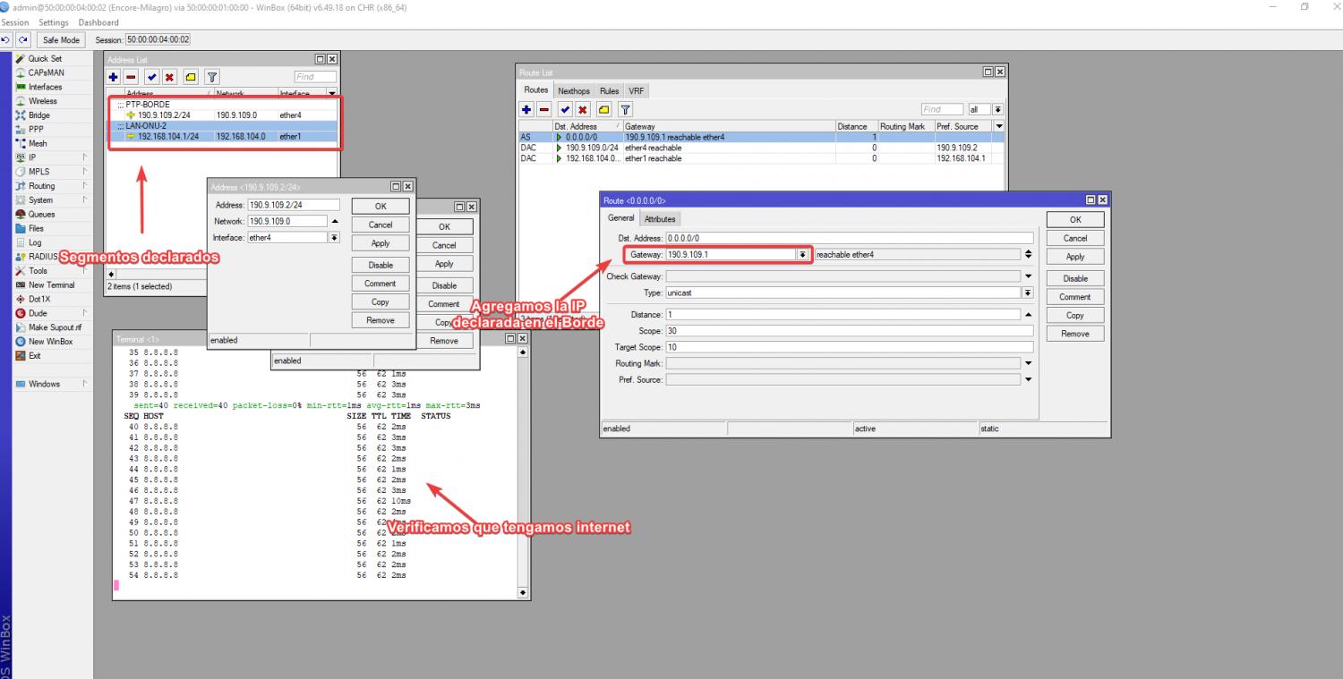The image size is (1343, 679).
Task: Open the Settings menu
Action: [54, 22]
